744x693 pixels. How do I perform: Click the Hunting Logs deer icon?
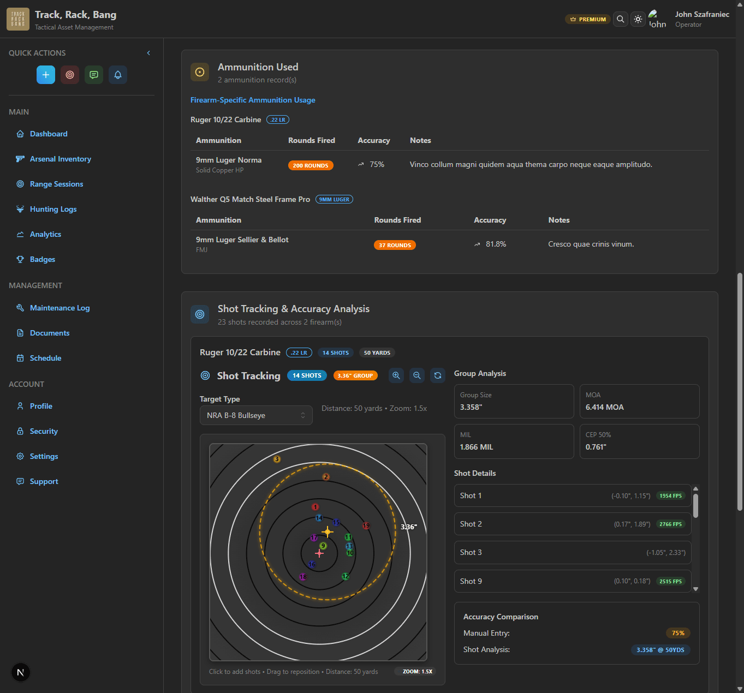(20, 209)
